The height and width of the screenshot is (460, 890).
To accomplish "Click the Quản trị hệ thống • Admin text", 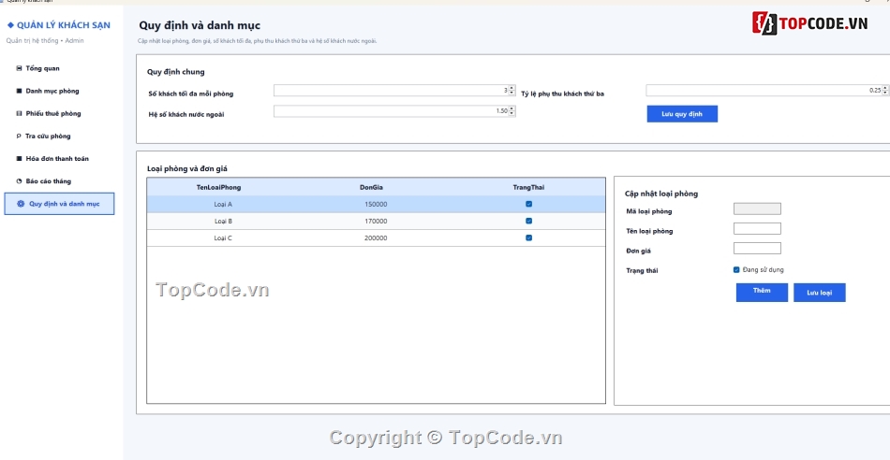I will [45, 41].
